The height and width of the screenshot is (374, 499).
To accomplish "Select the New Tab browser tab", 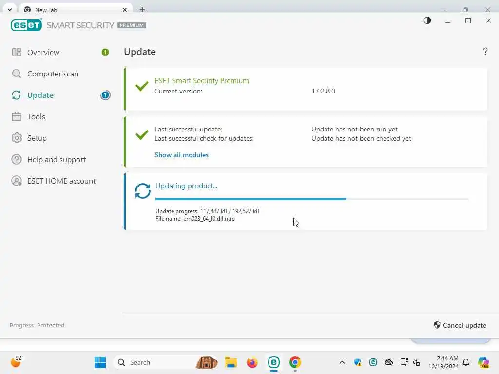I will (76, 10).
